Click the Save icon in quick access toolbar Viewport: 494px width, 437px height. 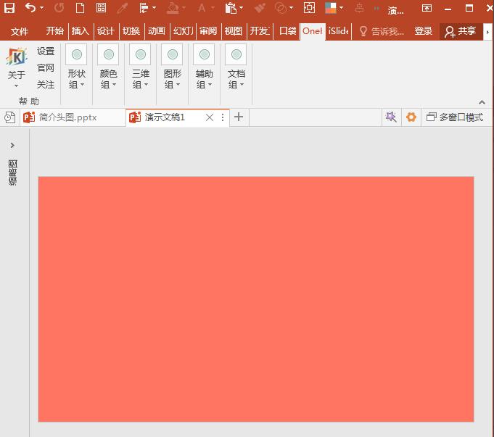(9, 9)
